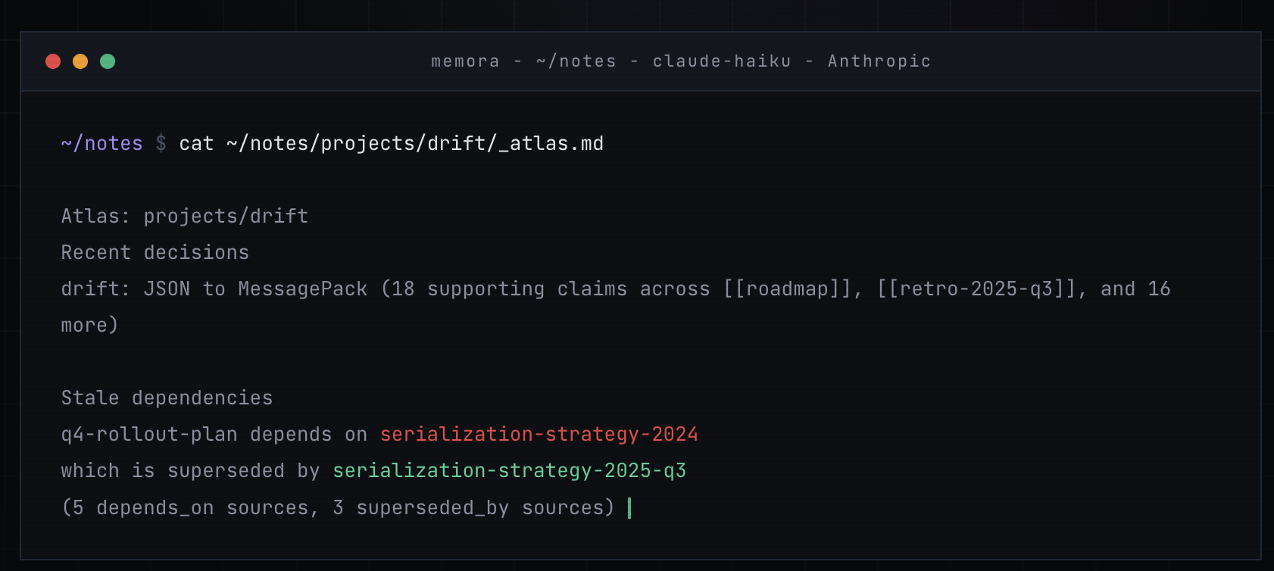Click the claude-haiku label in title bar
This screenshot has height=571, width=1274.
(x=722, y=61)
